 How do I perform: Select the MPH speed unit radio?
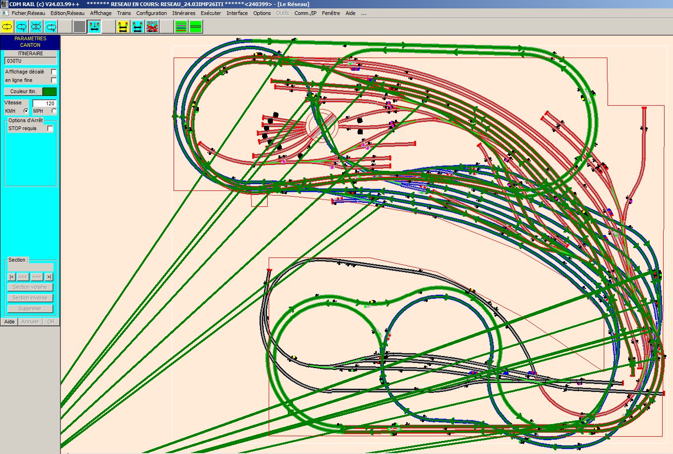[x=54, y=111]
